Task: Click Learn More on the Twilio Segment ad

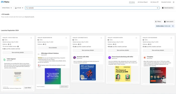Action: [28, 88]
